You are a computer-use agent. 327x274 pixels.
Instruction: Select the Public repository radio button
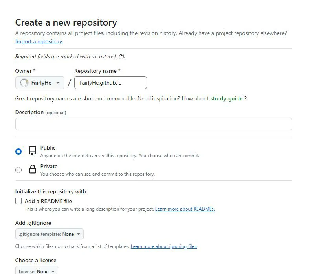point(18,151)
